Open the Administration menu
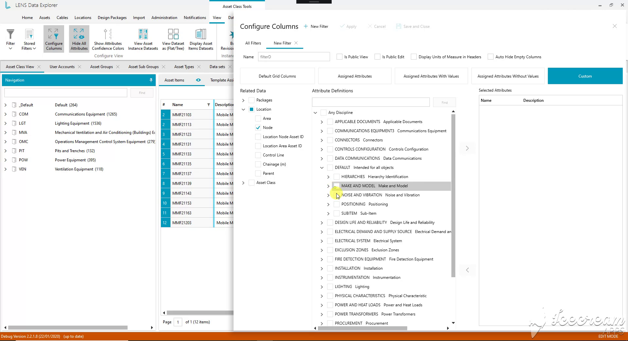 (x=164, y=18)
